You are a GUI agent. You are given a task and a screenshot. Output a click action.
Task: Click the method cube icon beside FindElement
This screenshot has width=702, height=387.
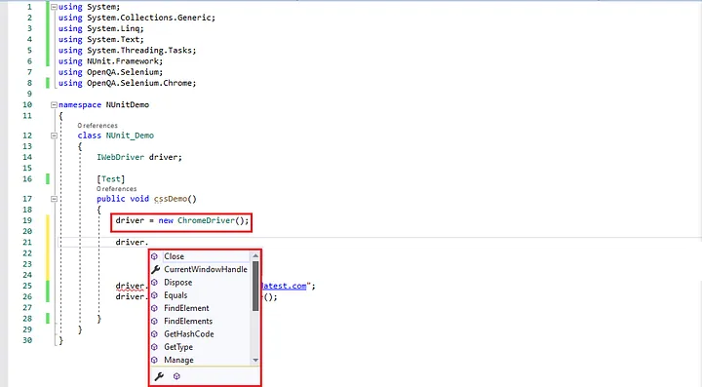[x=154, y=308]
